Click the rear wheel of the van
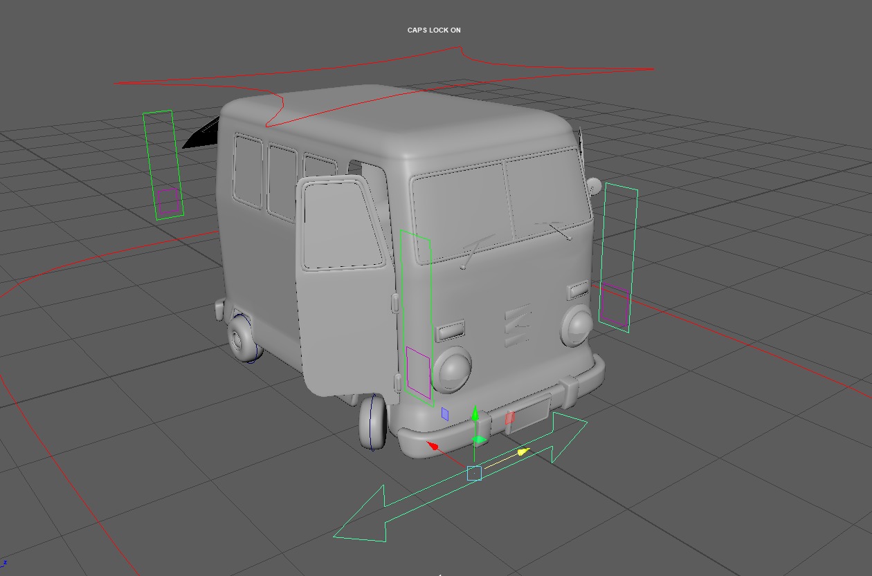 (x=244, y=338)
